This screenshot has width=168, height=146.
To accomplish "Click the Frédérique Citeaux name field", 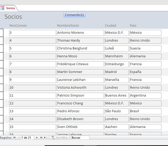I will point(80,64).
